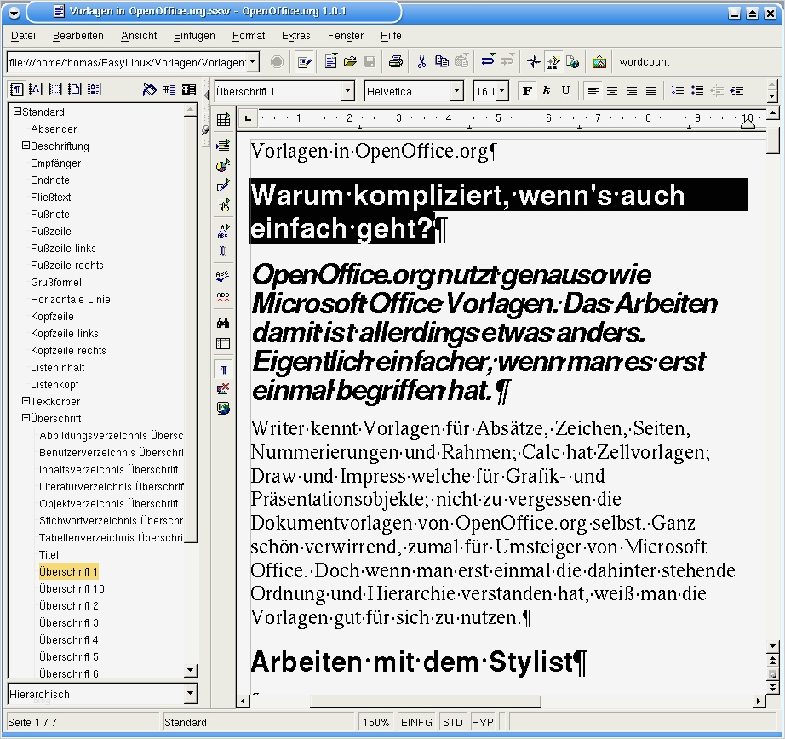The width and height of the screenshot is (785, 739).
Task: Open the Überschrift 1 paragraph style dropdown
Action: pos(347,91)
